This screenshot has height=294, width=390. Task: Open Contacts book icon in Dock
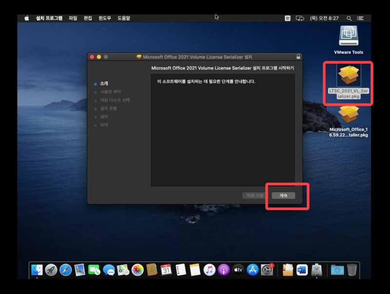[x=152, y=270]
